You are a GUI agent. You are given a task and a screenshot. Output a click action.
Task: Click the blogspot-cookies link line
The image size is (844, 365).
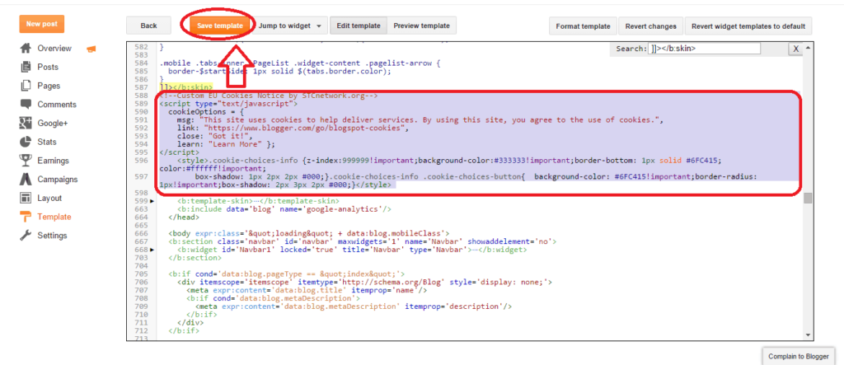(x=293, y=129)
